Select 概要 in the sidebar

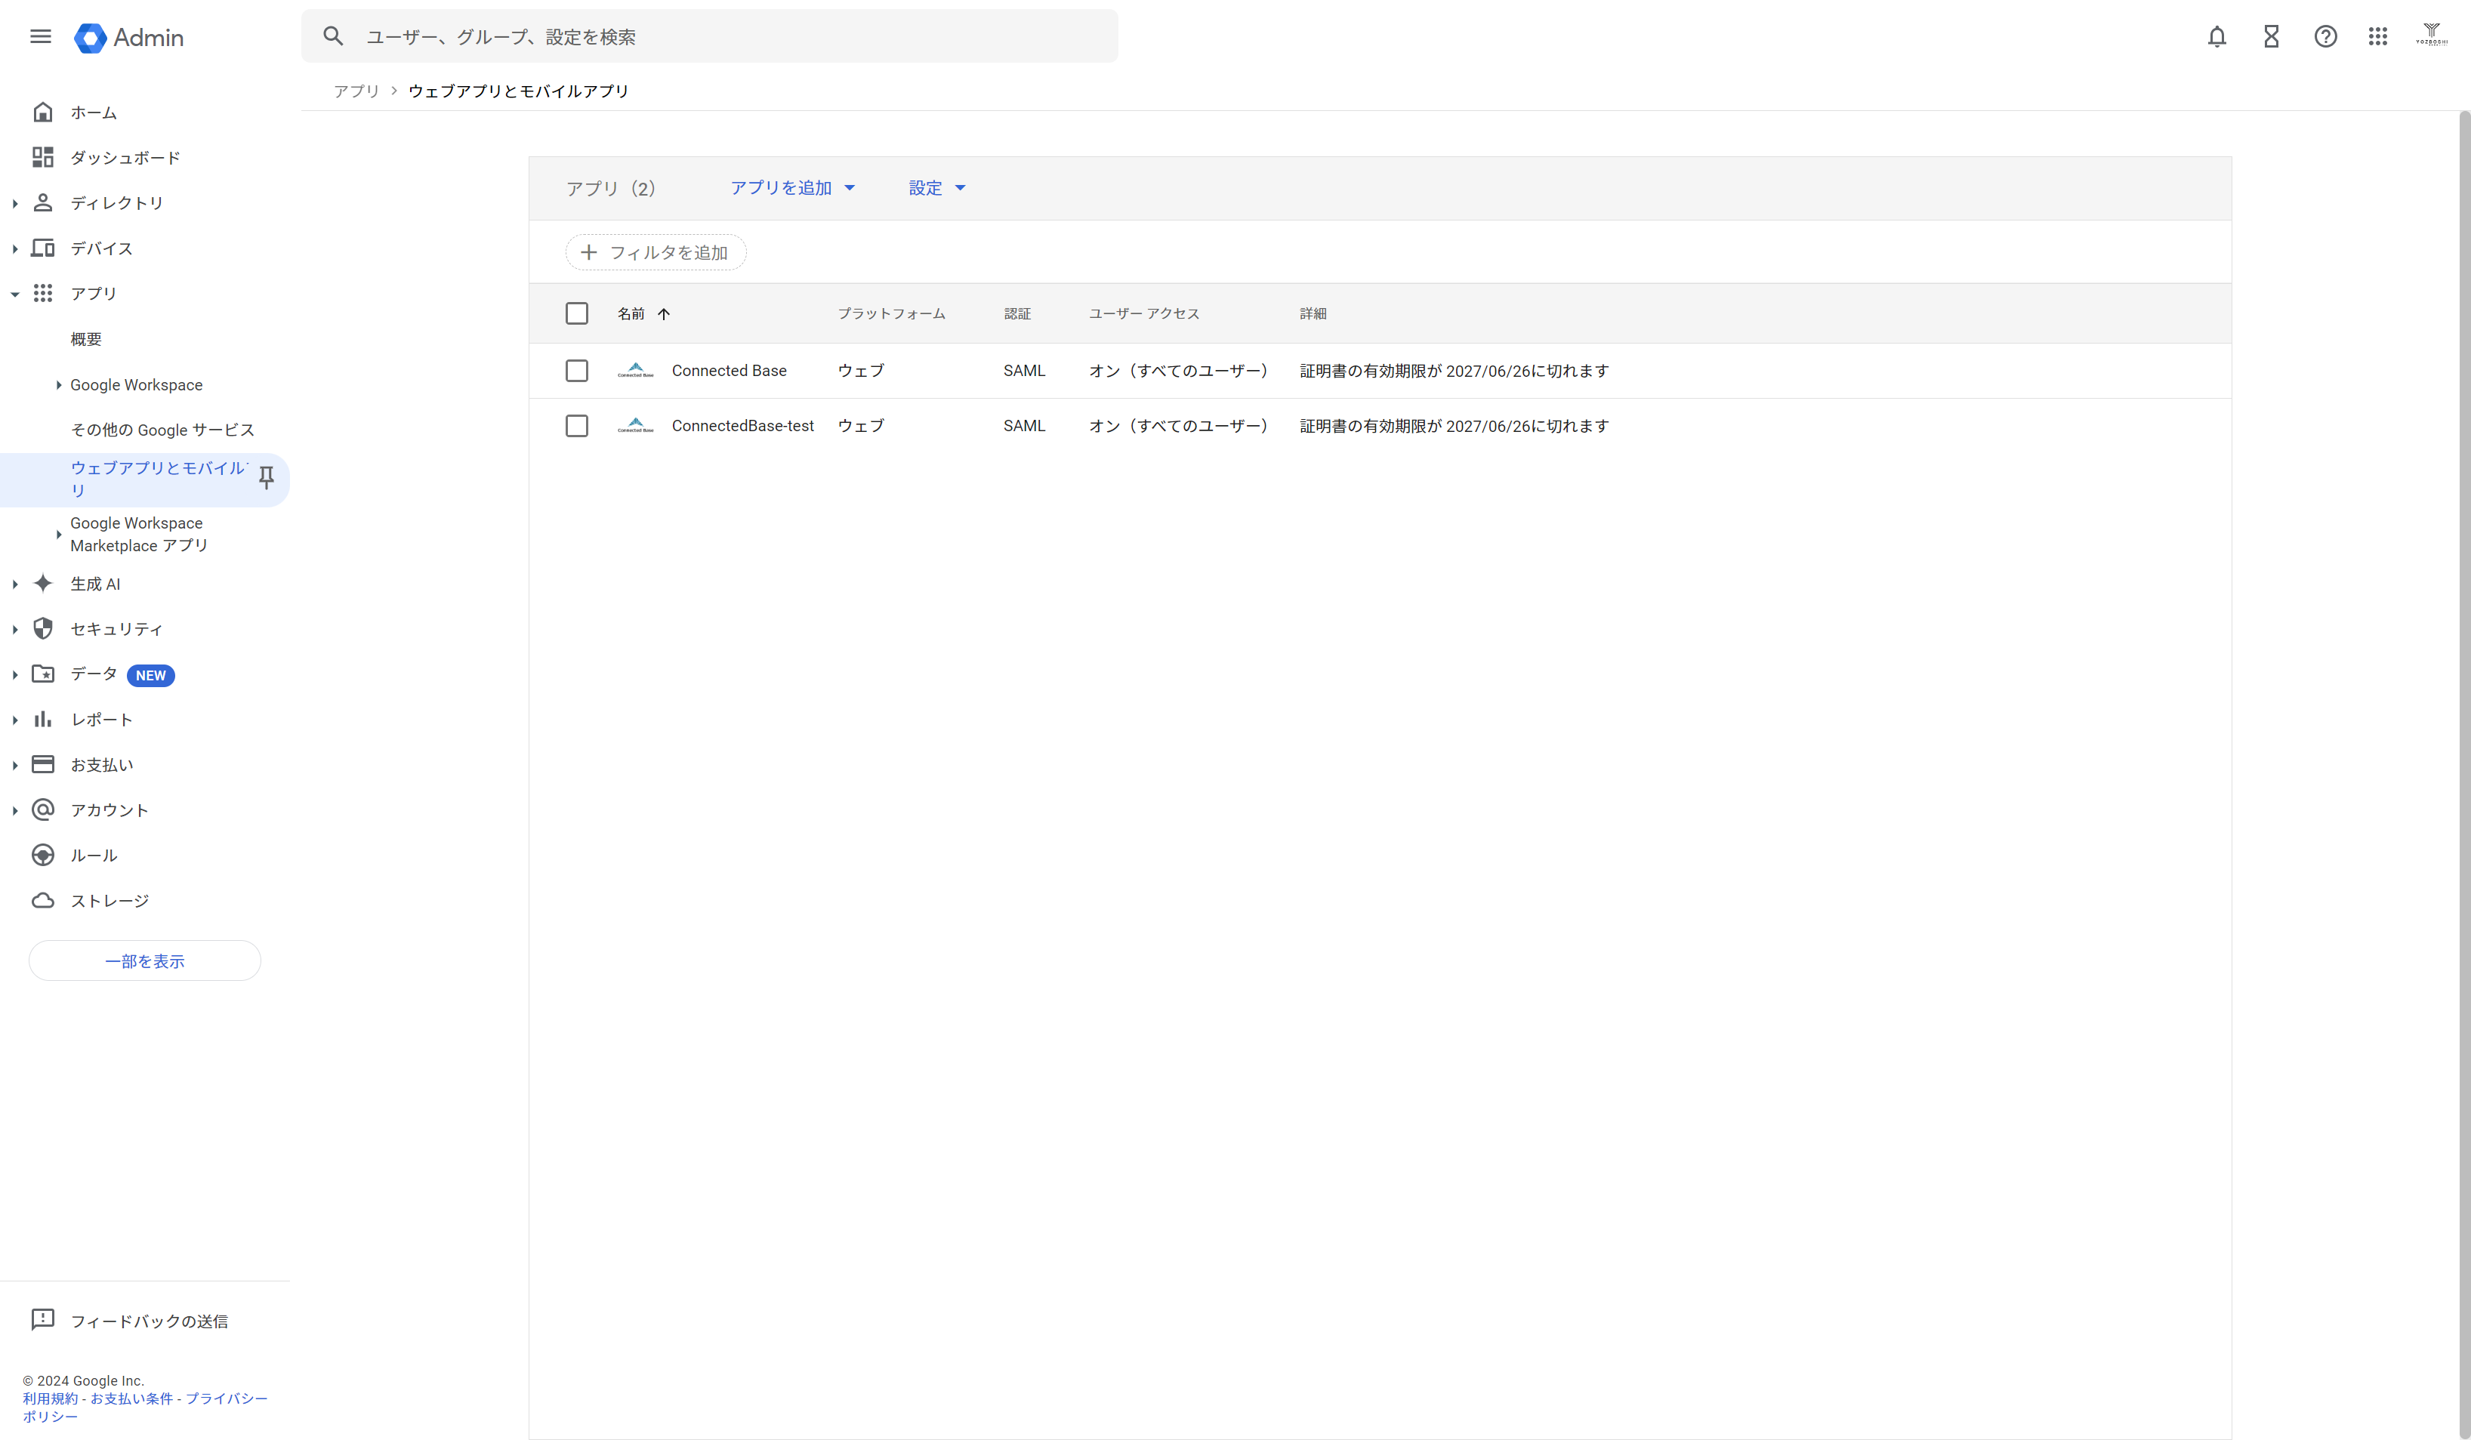(x=86, y=339)
